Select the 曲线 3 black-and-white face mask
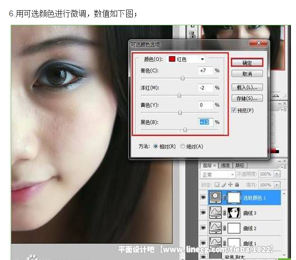This screenshot has height=260, width=296. tap(234, 213)
